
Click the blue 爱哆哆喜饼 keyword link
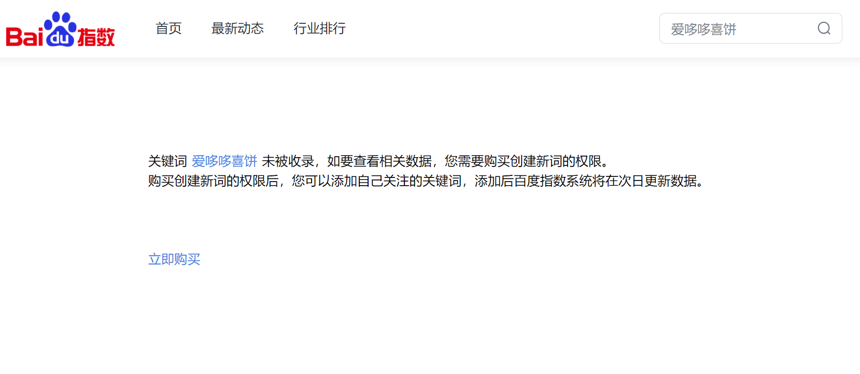224,161
